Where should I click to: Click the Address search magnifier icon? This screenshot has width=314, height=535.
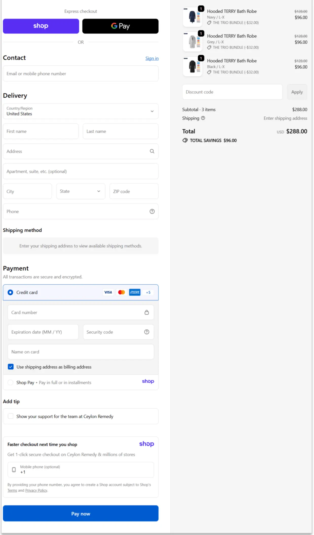coord(152,151)
